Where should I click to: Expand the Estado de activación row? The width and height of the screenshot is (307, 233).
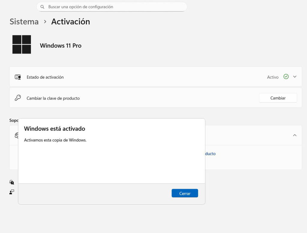point(295,77)
